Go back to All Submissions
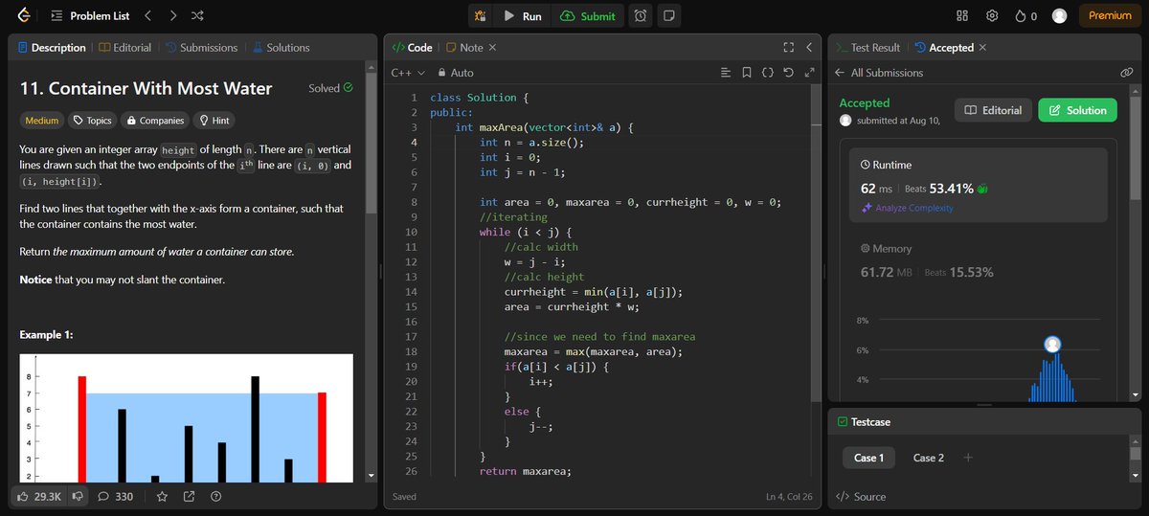 pos(879,73)
